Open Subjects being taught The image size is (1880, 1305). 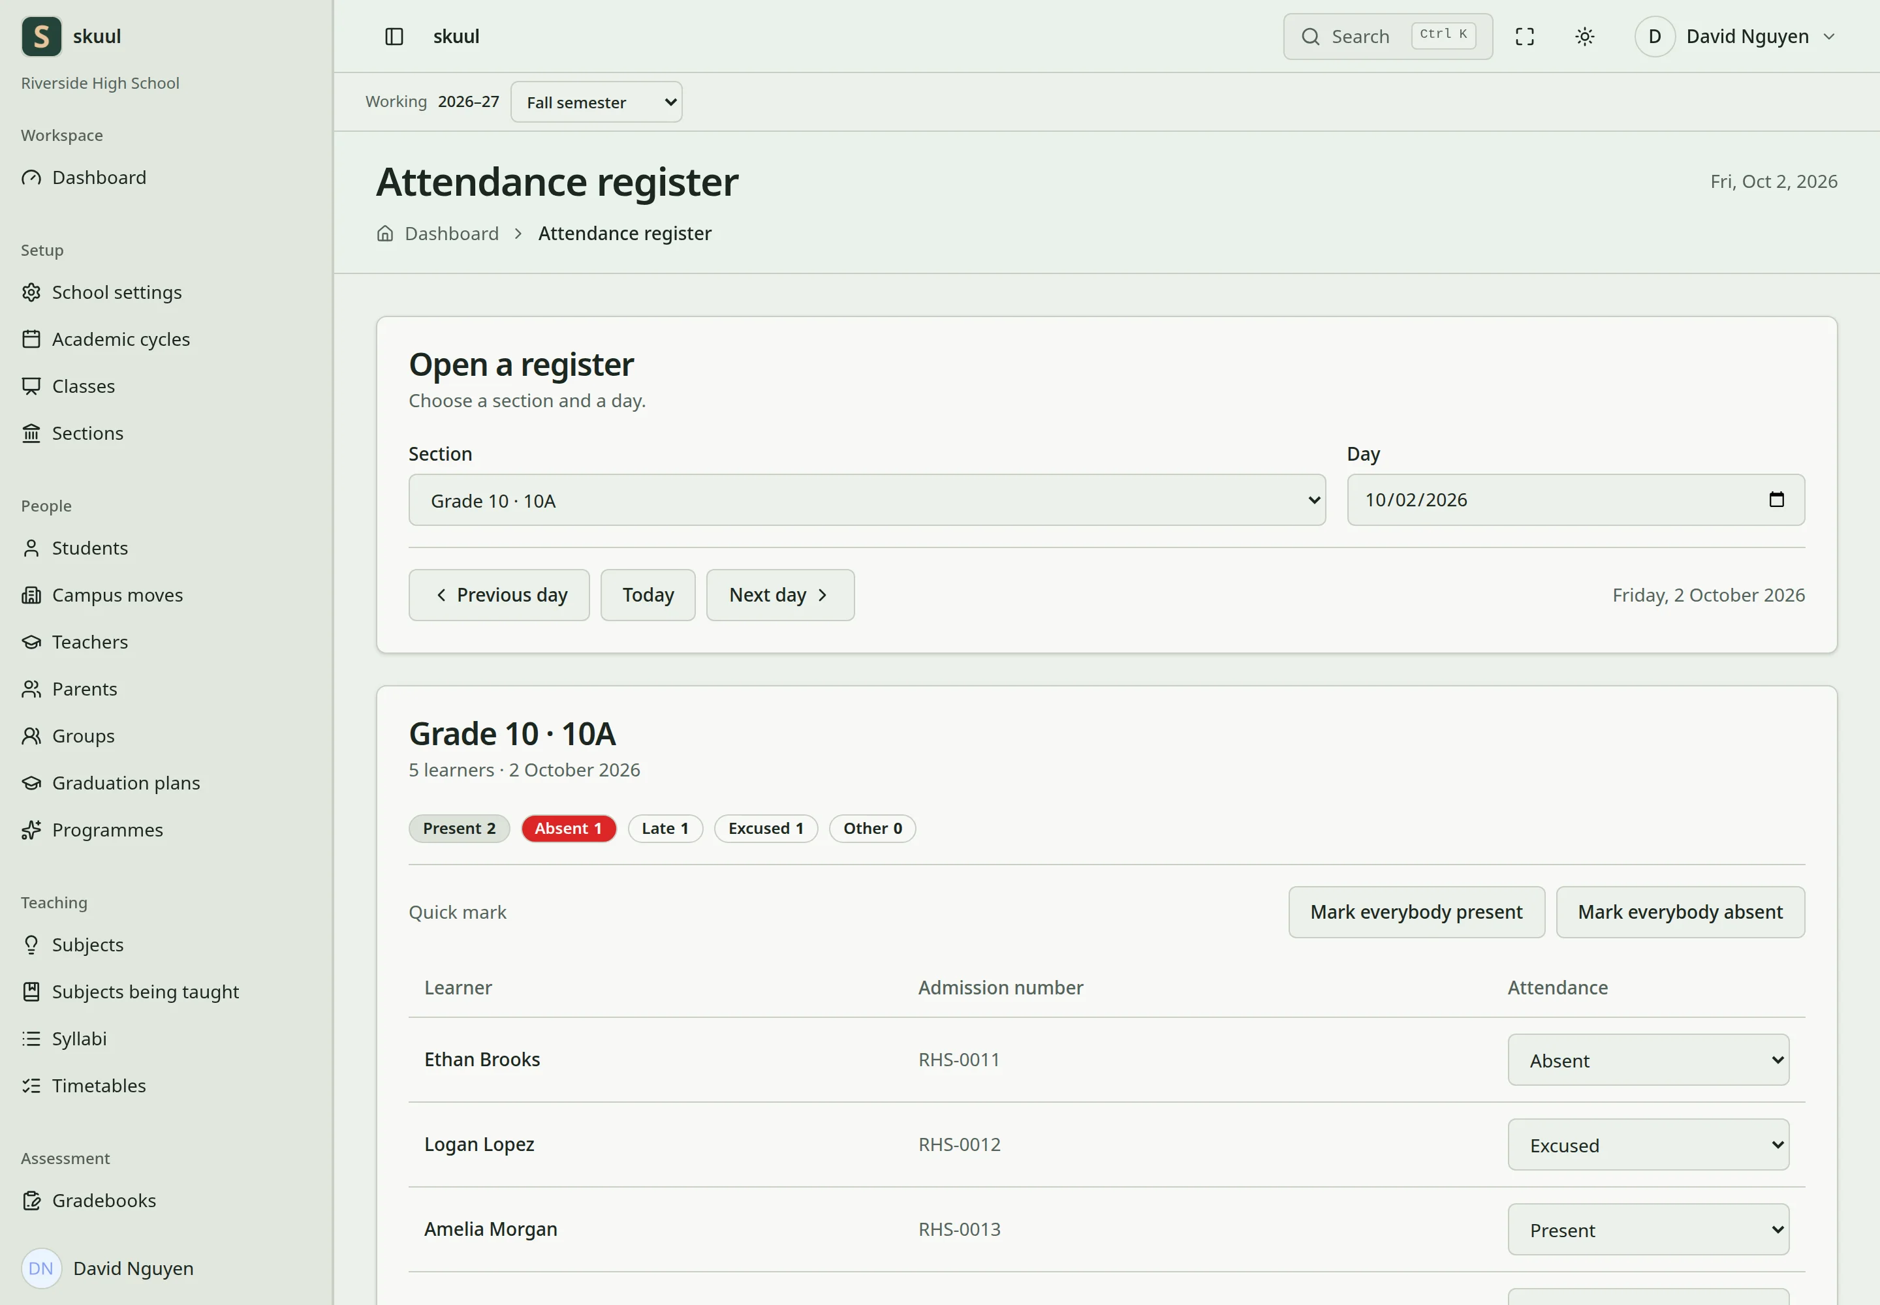click(166, 992)
